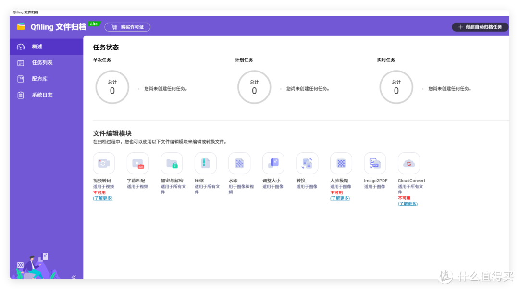Click the compression (压缩) module icon
The width and height of the screenshot is (519, 289).
[x=205, y=163]
